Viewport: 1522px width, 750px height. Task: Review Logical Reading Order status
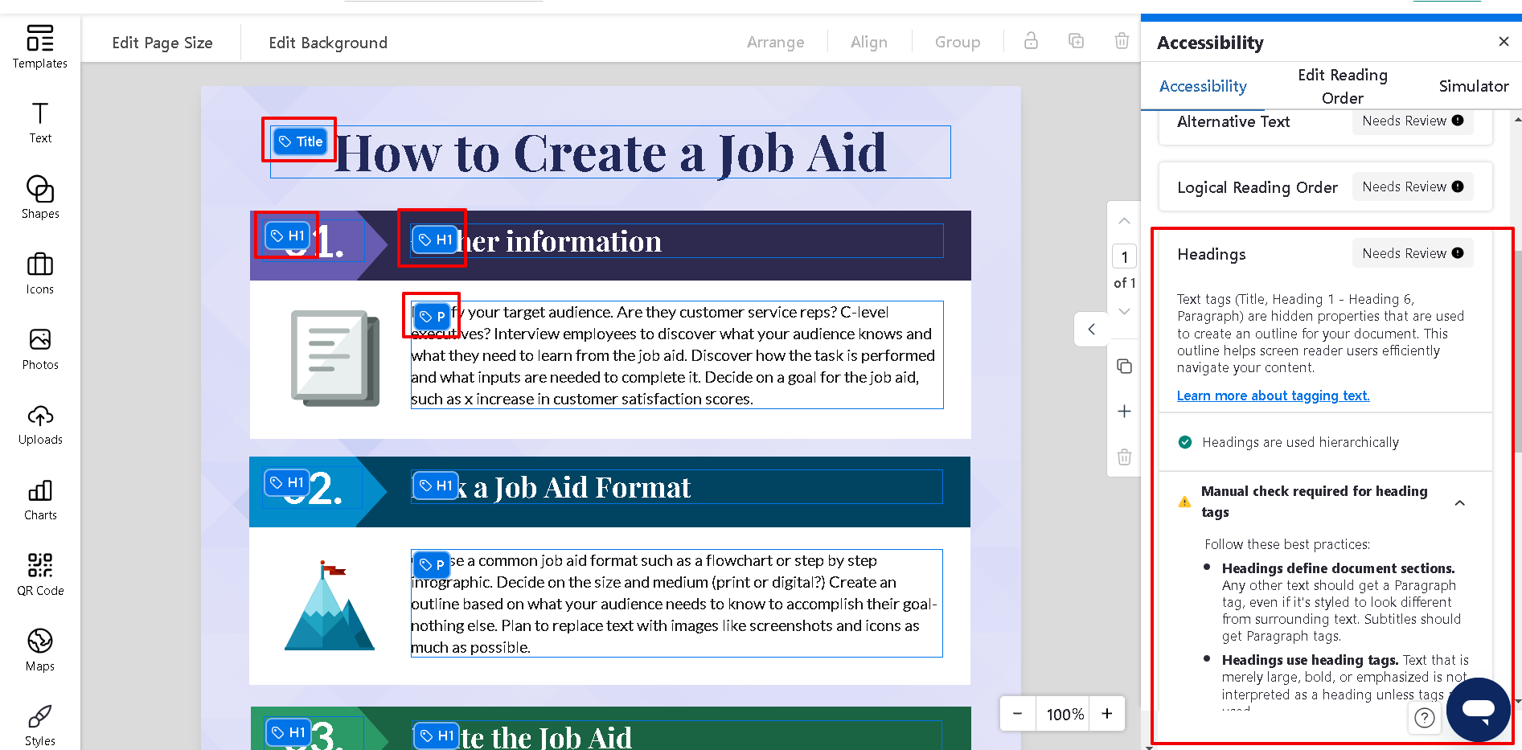click(x=1413, y=186)
